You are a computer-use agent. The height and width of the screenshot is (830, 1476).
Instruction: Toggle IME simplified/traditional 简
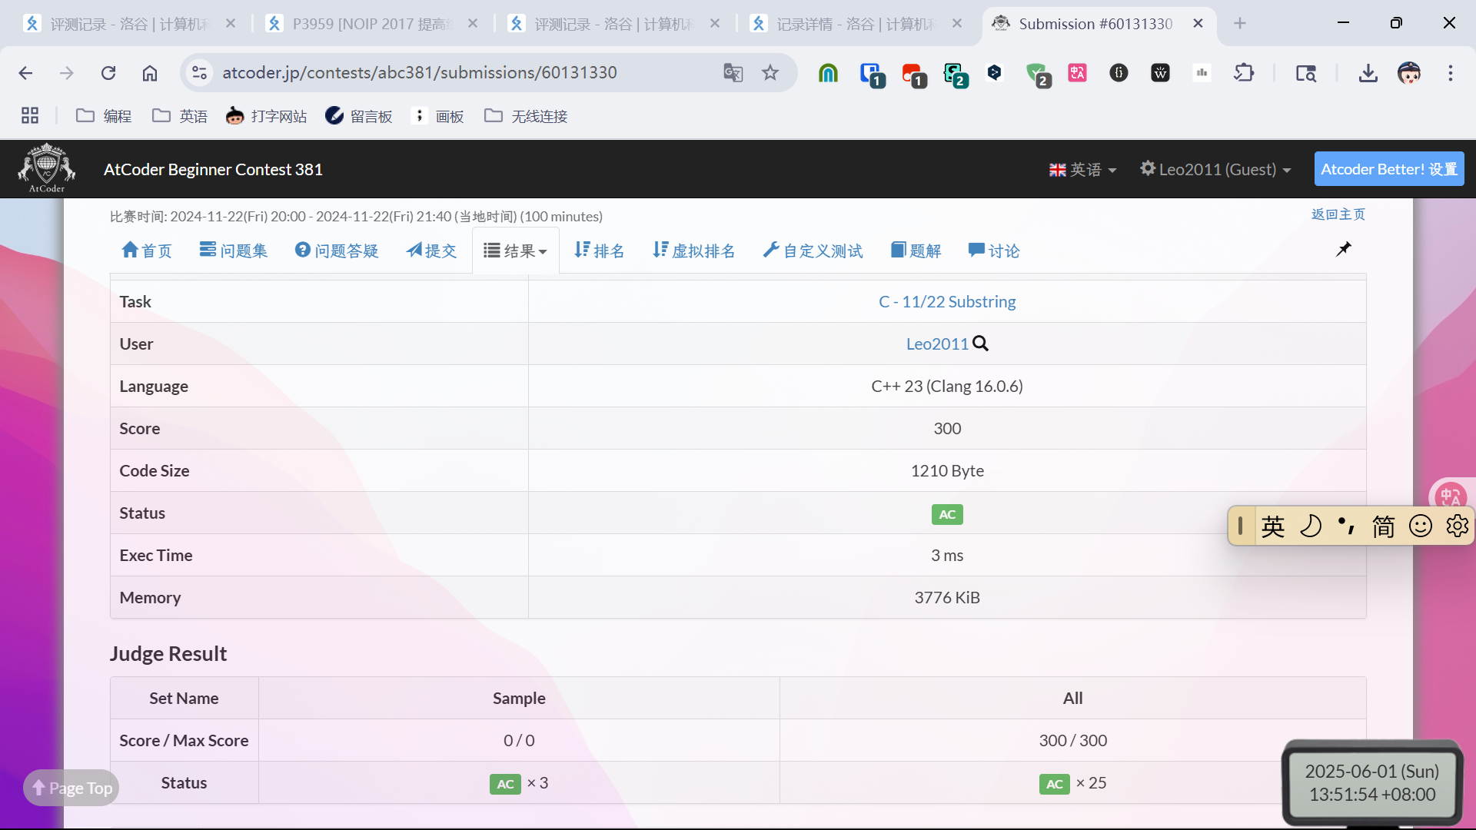[1384, 526]
